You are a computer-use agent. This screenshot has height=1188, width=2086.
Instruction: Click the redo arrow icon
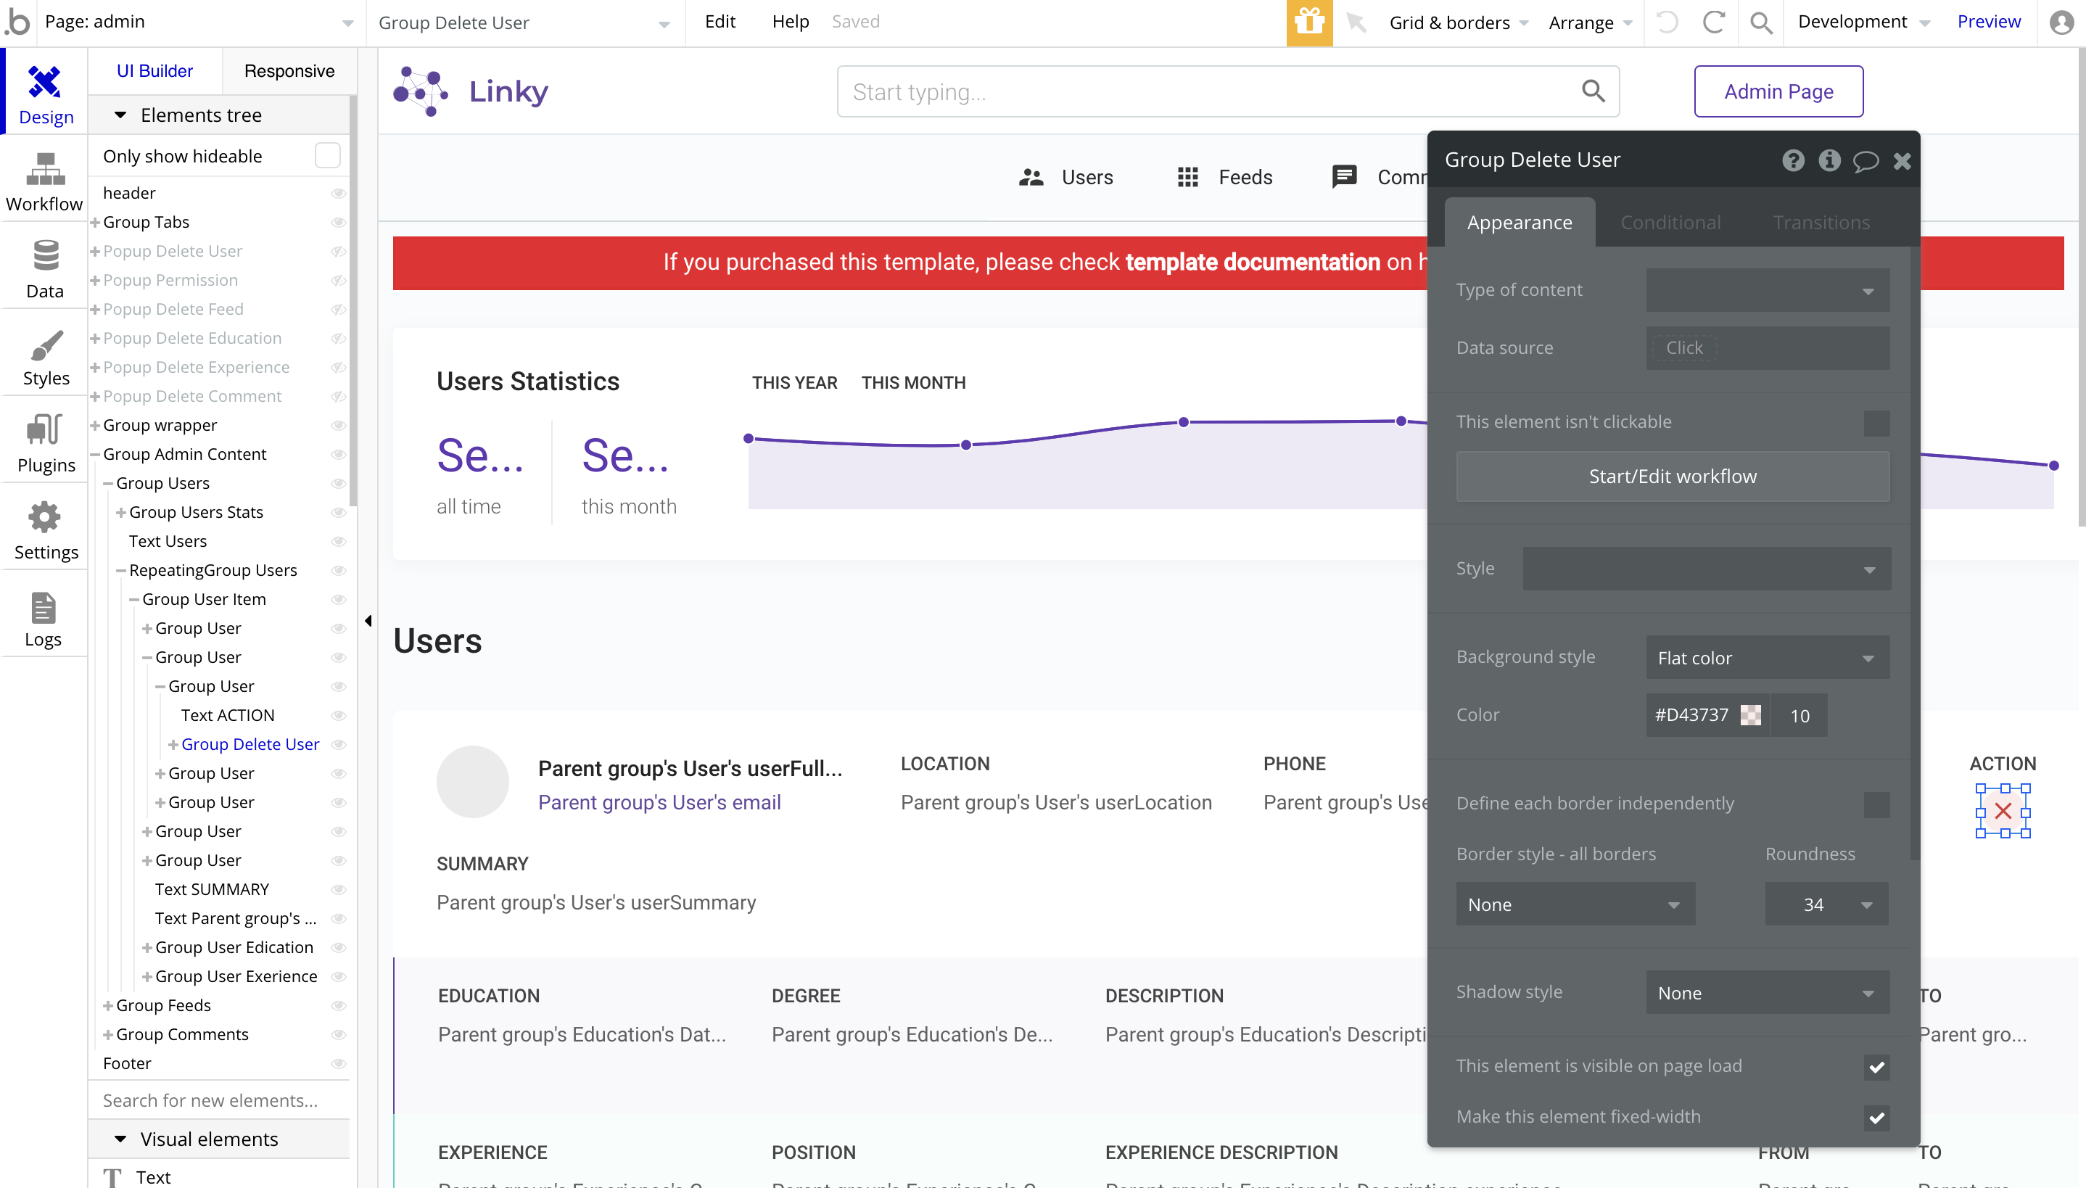point(1713,22)
